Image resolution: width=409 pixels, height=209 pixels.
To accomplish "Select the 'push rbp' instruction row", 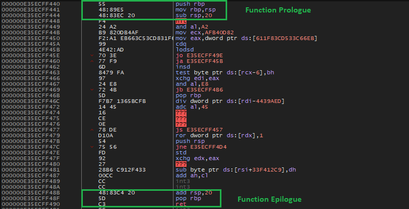I will pos(190,4).
